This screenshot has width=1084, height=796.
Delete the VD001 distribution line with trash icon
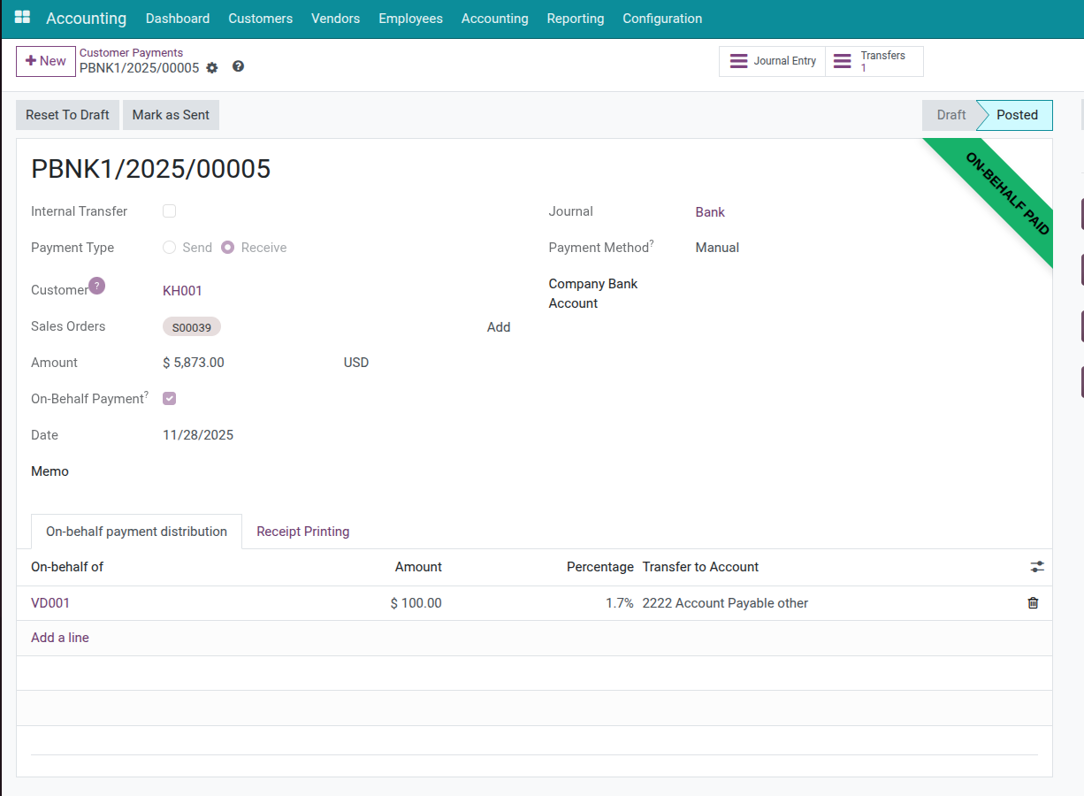coord(1033,603)
